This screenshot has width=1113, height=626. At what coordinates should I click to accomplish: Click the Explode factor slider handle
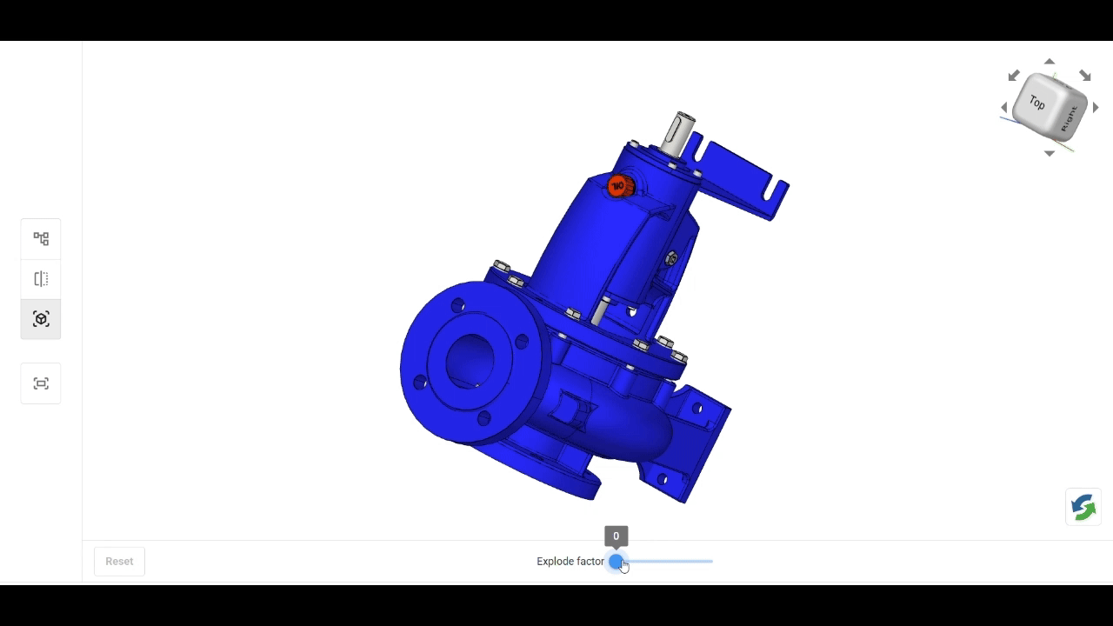click(616, 562)
